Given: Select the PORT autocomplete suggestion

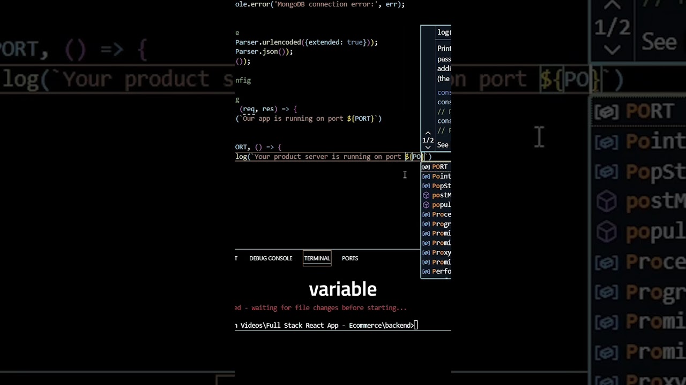Looking at the screenshot, I should click(x=436, y=167).
